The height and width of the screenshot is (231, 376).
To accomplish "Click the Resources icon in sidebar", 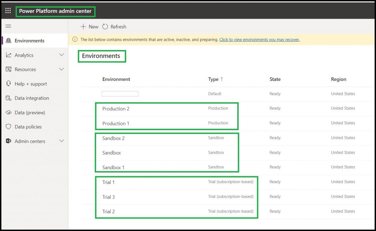I will (x=8, y=69).
